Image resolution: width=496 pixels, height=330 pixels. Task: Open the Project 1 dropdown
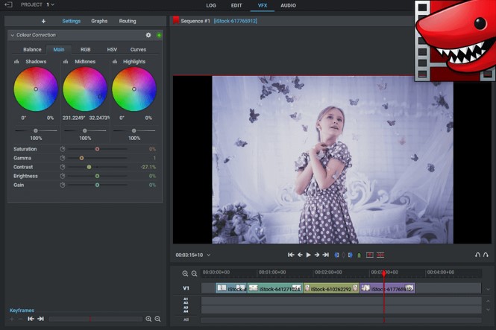point(37,4)
